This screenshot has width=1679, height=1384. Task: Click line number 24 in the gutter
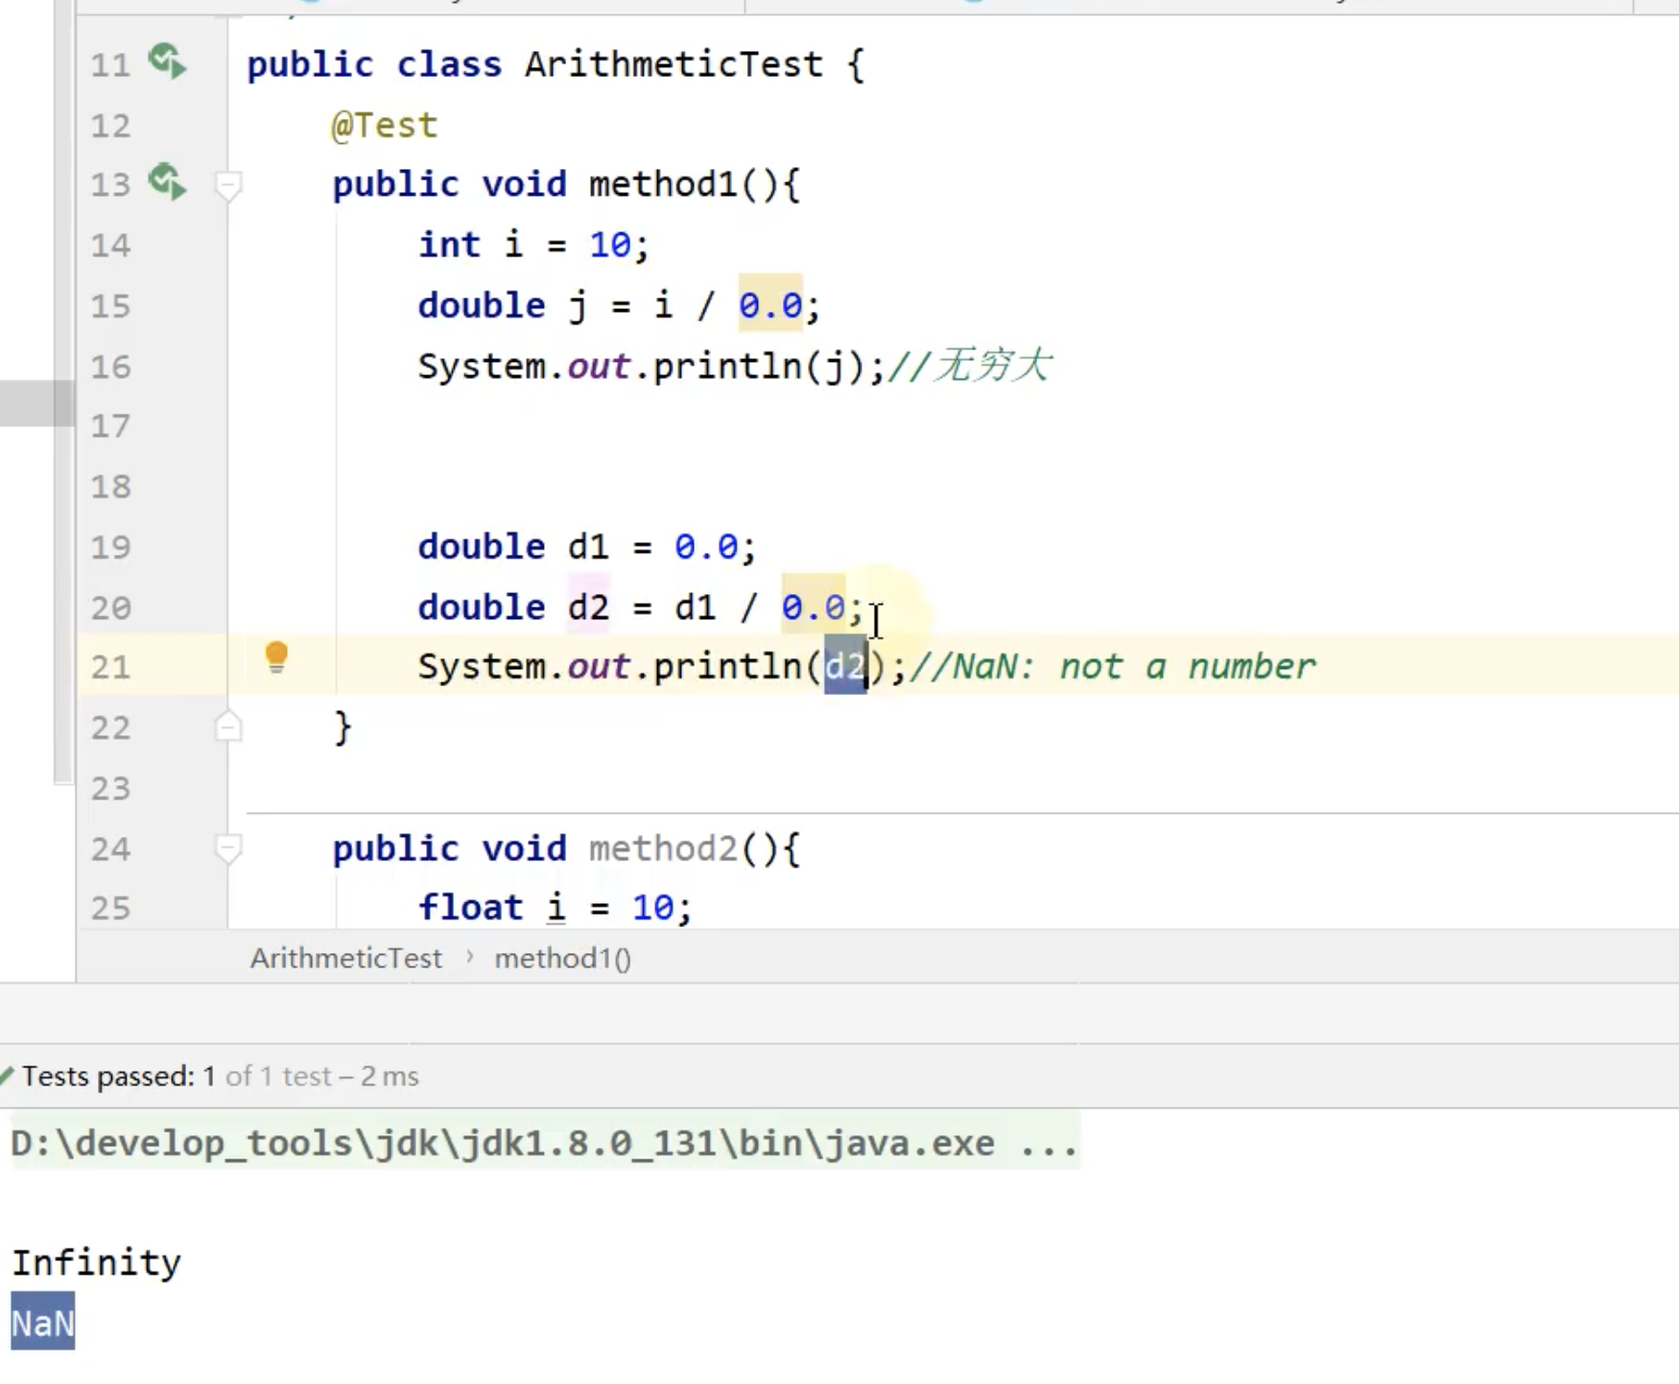[x=110, y=848]
